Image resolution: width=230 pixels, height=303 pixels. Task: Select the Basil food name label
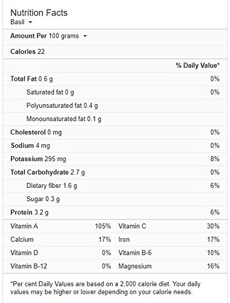[18, 22]
